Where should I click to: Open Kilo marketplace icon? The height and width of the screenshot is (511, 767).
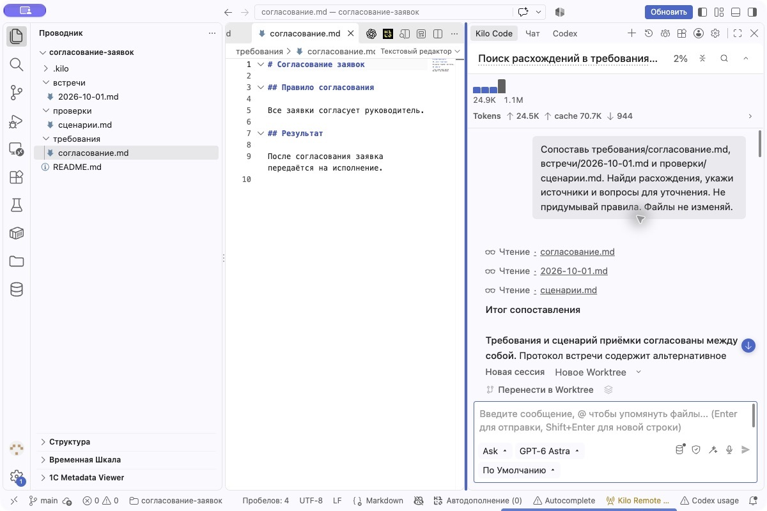pyautogui.click(x=682, y=33)
